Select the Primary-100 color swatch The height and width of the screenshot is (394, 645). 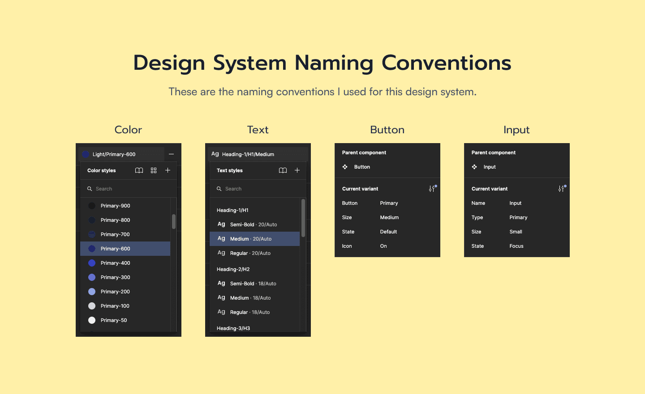[92, 306]
